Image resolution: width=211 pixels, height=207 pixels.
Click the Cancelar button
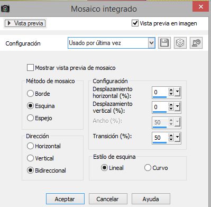(x=108, y=199)
